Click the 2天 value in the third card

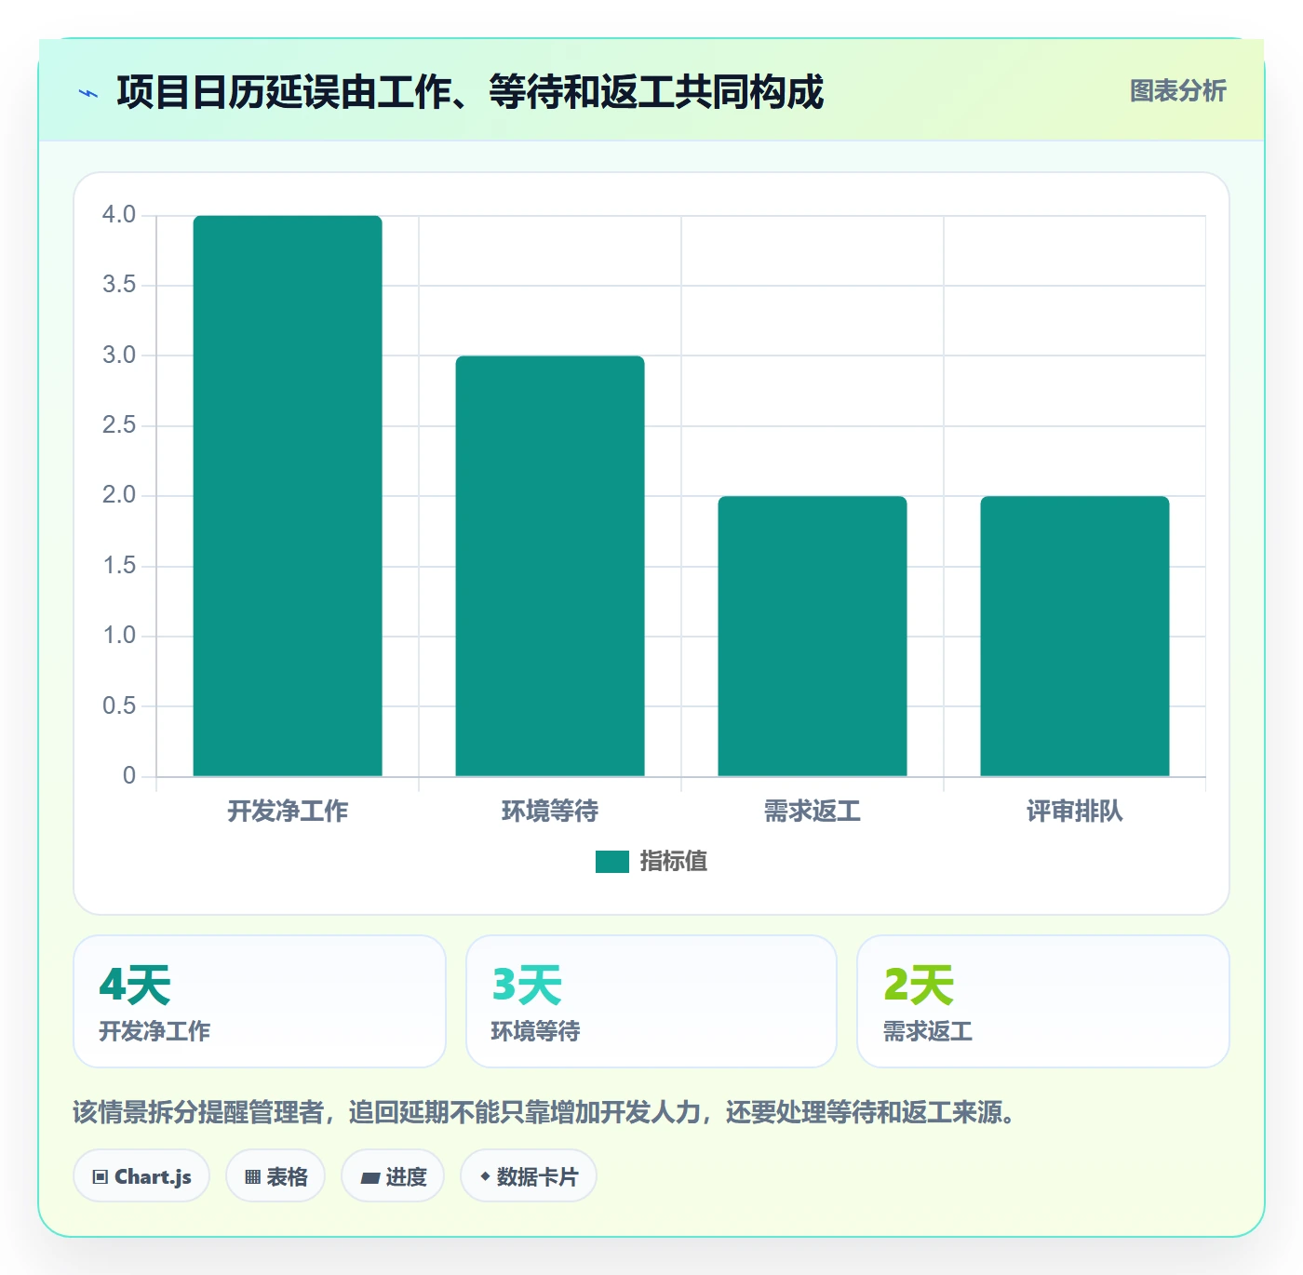pos(919,986)
